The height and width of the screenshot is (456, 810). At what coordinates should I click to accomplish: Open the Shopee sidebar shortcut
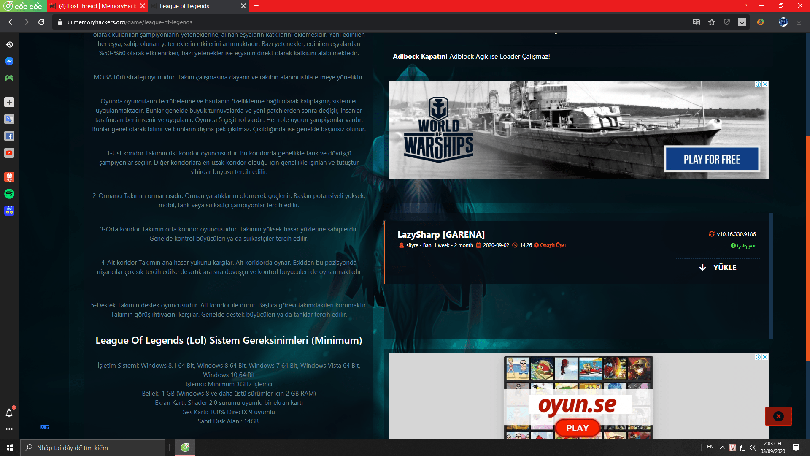point(9,177)
